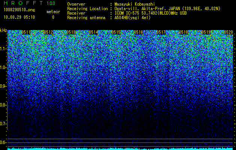Click the Ovserver label

click(76, 4)
